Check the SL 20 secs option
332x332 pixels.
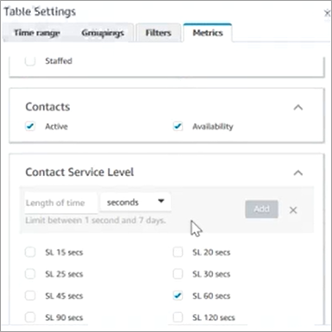pos(178,252)
